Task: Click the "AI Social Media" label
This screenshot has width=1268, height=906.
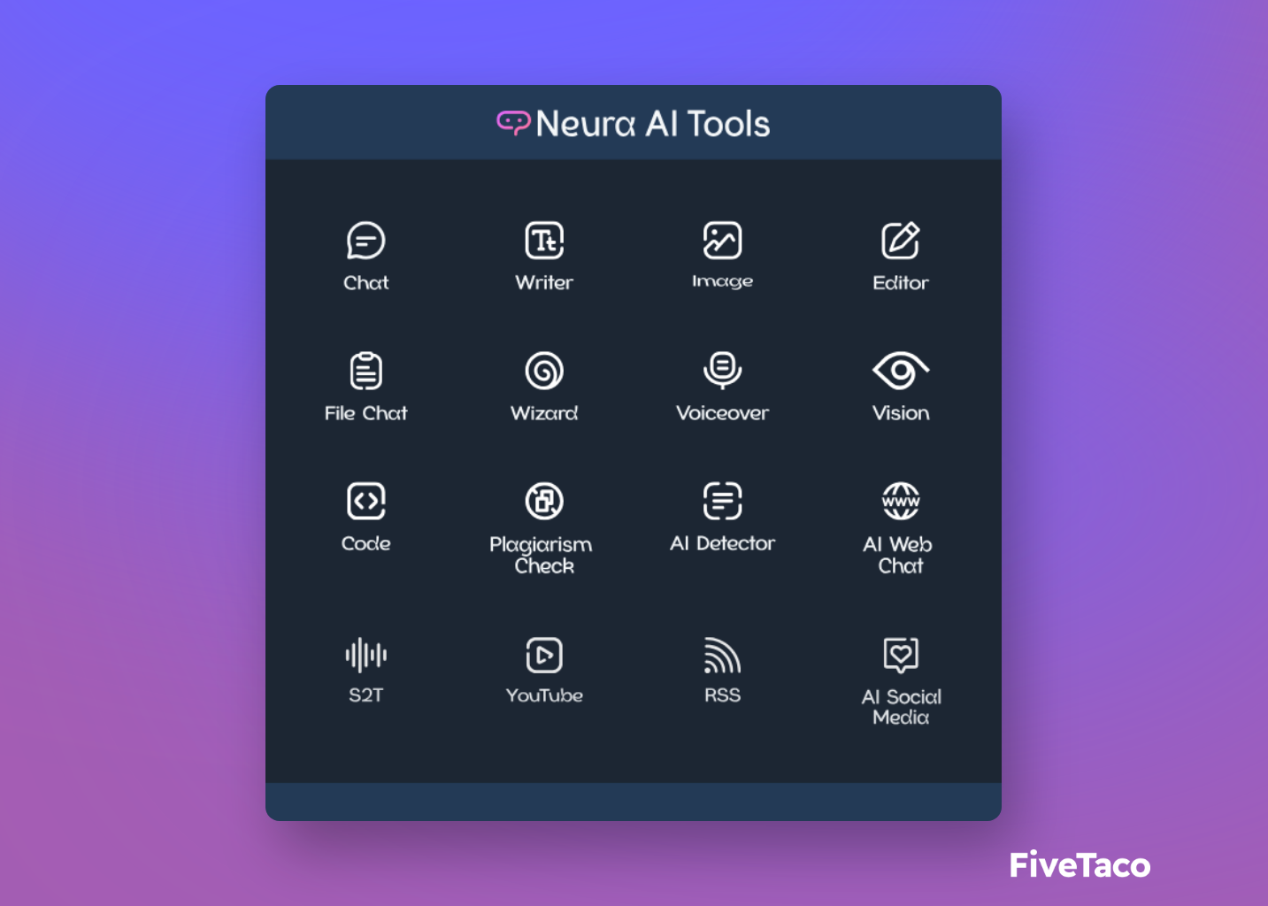Action: (x=902, y=707)
